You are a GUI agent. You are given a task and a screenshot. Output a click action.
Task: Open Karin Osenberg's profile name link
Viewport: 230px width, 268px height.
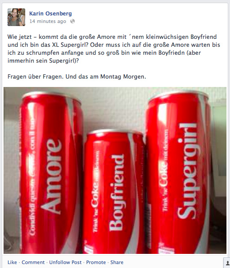[50, 14]
